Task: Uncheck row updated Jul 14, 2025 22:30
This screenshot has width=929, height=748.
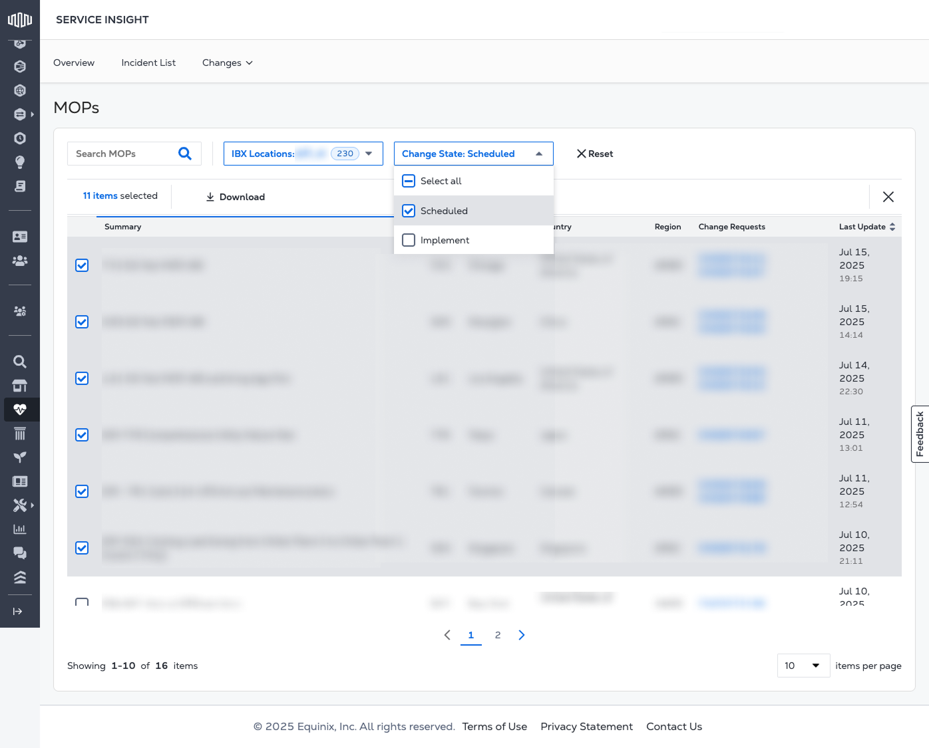Action: pos(82,378)
